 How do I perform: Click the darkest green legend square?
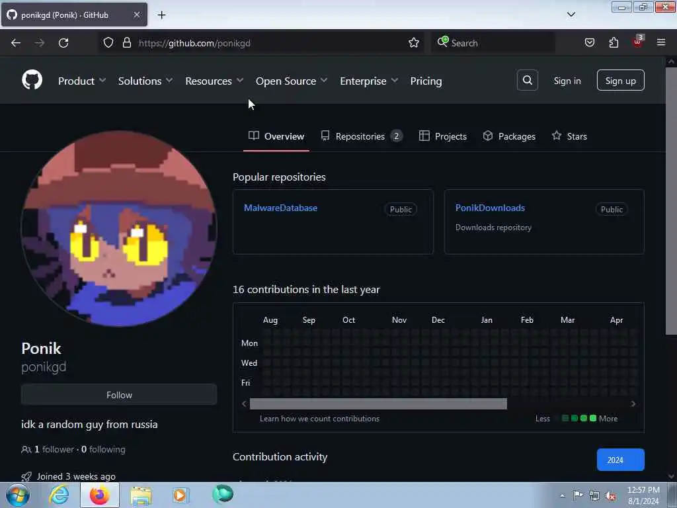coord(565,418)
